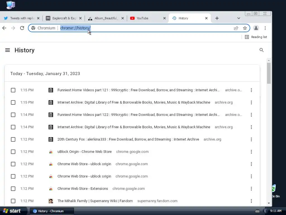The image size is (286, 215).
Task: Click the search history magnifier icon
Action: click(x=261, y=50)
